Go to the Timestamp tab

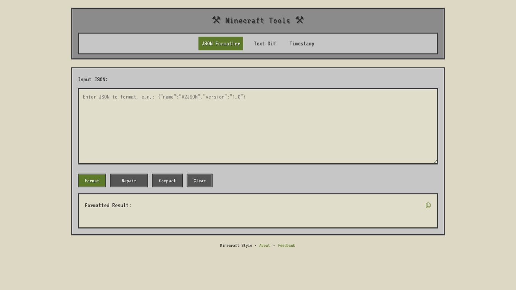pyautogui.click(x=302, y=43)
